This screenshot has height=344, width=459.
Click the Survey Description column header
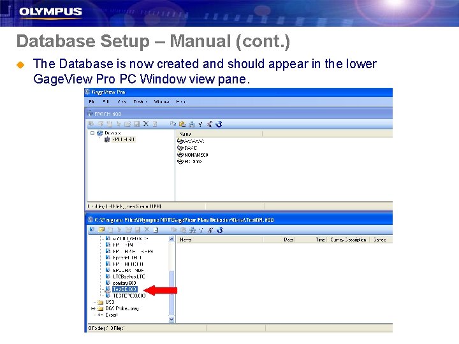click(x=348, y=240)
